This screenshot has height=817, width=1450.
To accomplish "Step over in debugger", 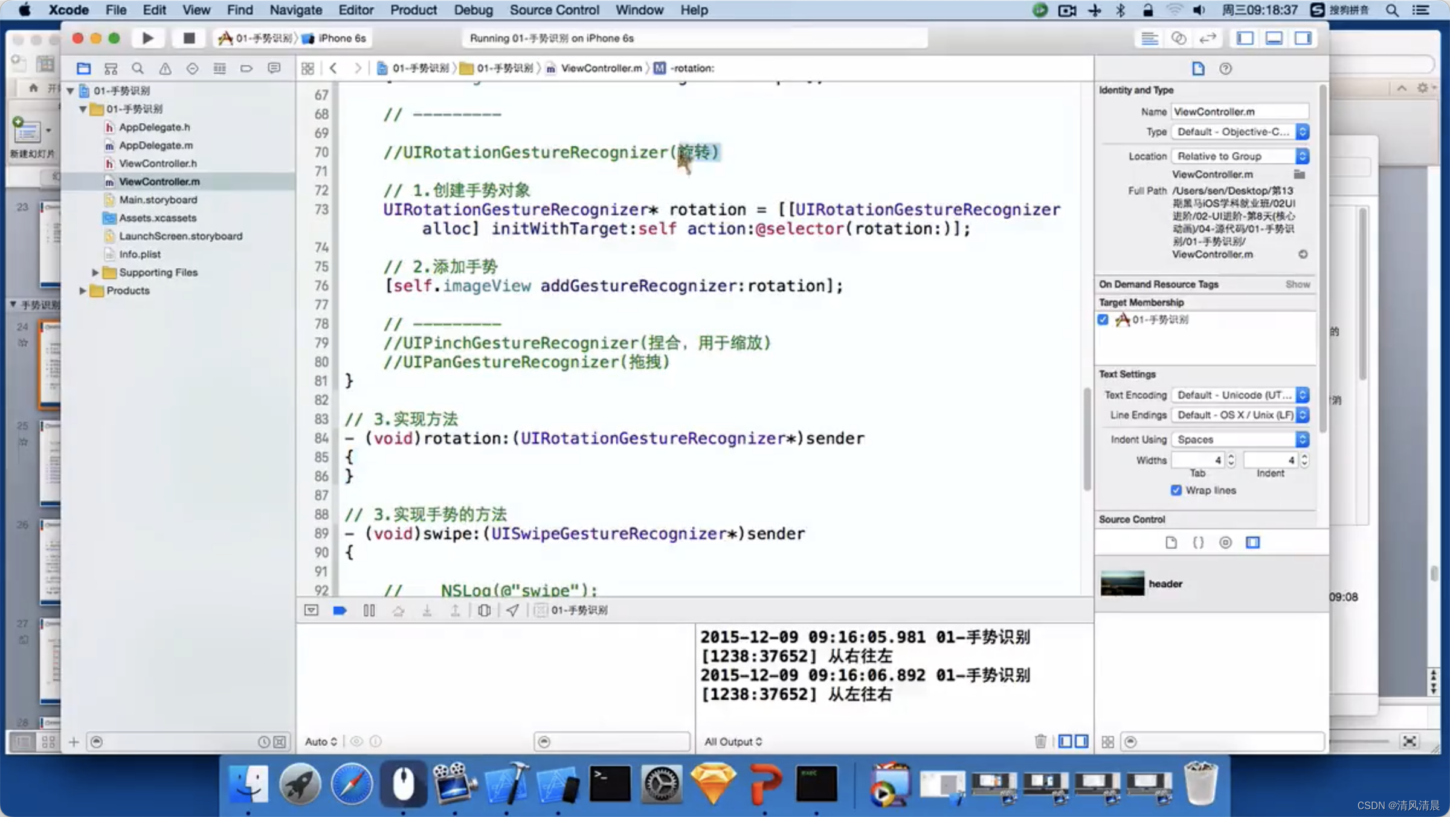I will [x=398, y=610].
